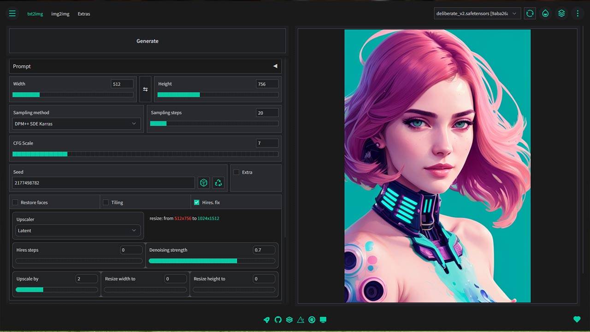Switch to the img2img tab

coord(60,14)
